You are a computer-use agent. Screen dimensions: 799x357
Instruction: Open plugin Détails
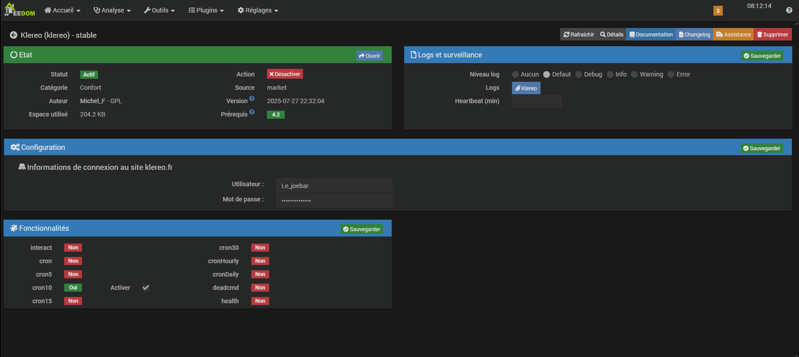[x=611, y=35]
